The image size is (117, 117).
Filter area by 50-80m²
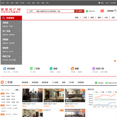pyautogui.click(x=15, y=114)
